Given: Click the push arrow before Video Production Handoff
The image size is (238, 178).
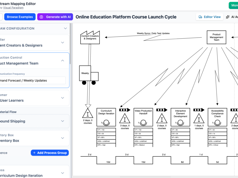Looking at the screenshot, I should click(x=124, y=109).
